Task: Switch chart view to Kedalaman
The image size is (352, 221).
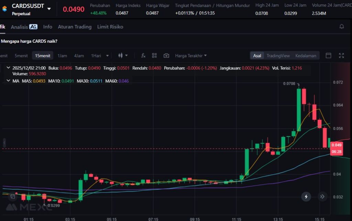Action: coord(306,56)
